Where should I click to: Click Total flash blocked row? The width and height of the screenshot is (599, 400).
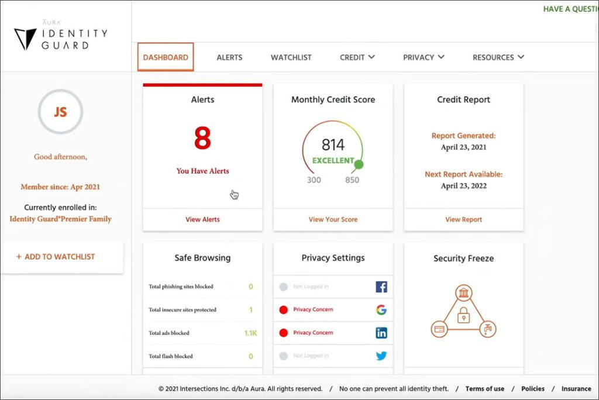point(202,356)
